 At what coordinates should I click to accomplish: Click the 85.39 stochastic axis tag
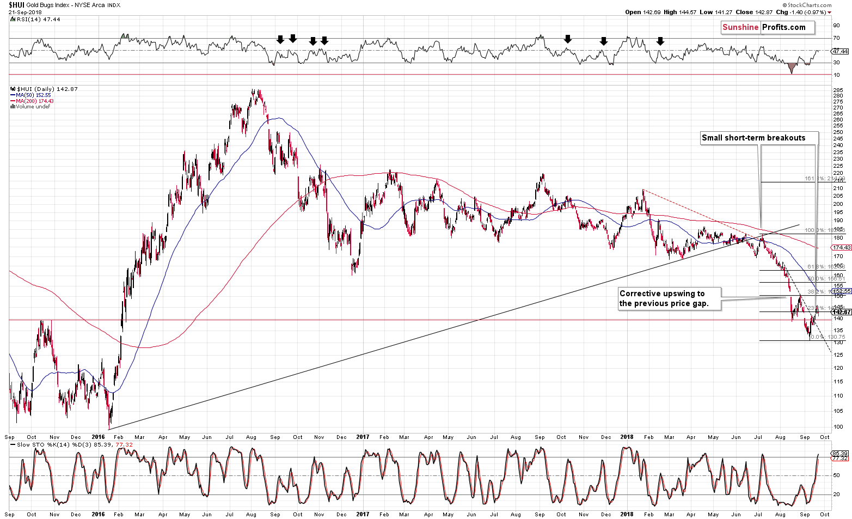pos(840,453)
